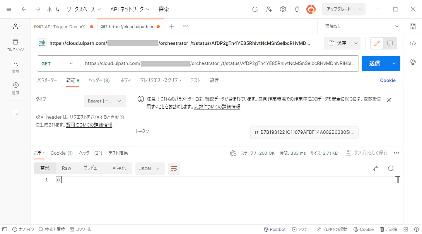Open Postbot in the status bar

275,229
